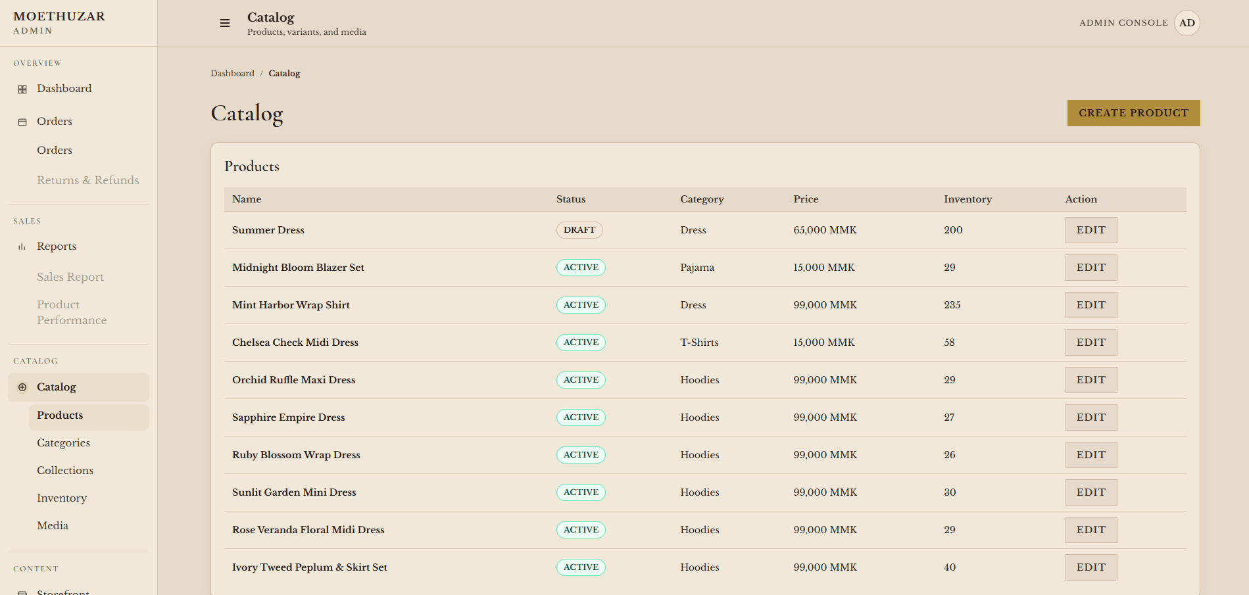Edit the Orchid Ruffle Maxi Dress product
This screenshot has height=595, width=1249.
(x=1090, y=379)
